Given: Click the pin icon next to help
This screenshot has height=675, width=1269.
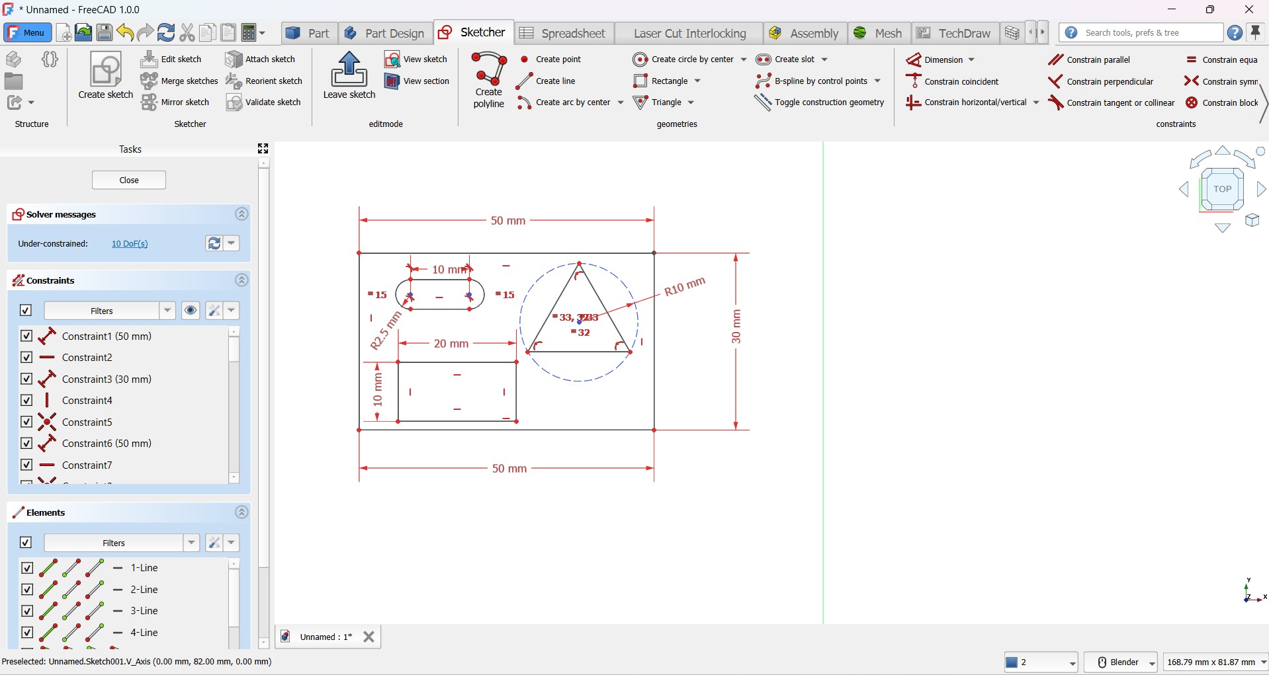Looking at the screenshot, I should coord(1255,32).
